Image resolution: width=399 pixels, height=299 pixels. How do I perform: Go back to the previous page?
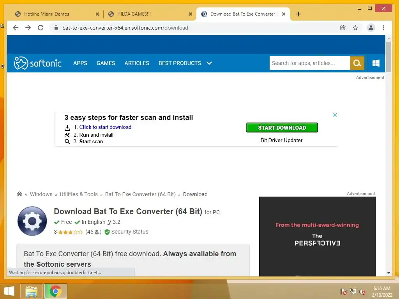tap(16, 28)
